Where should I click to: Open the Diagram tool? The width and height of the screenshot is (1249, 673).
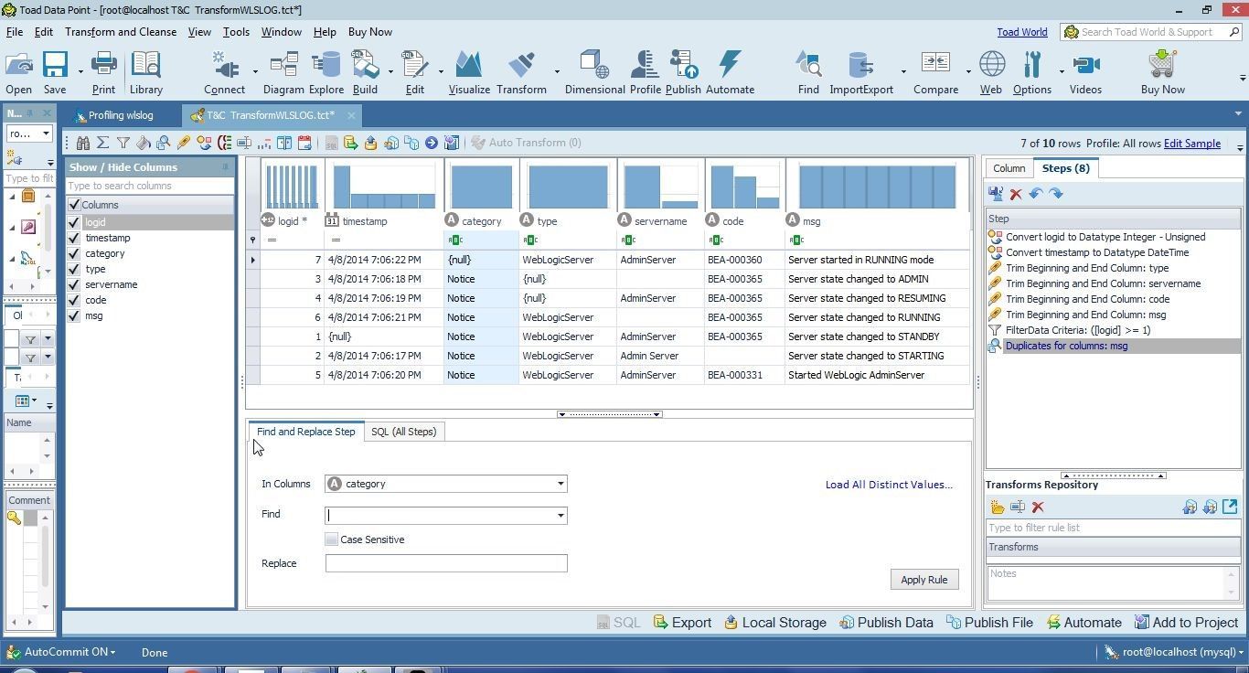click(283, 73)
